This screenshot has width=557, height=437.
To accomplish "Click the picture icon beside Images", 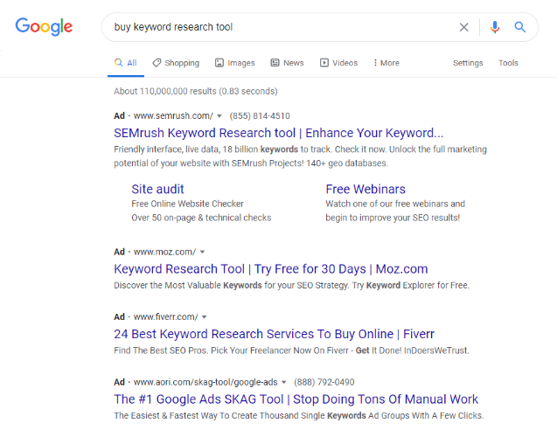I will click(x=219, y=63).
